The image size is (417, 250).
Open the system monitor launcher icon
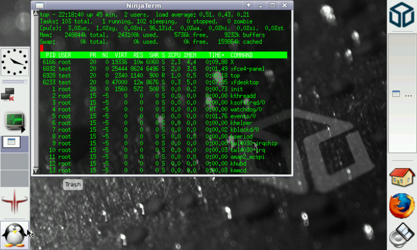pyautogui.click(x=14, y=120)
